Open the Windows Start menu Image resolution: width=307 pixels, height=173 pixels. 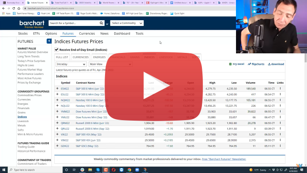(4, 170)
